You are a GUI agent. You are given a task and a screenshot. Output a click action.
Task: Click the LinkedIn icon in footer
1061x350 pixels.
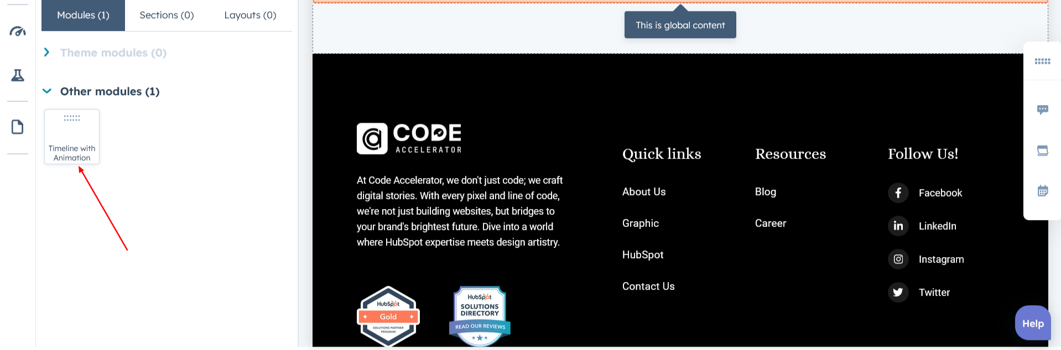898,226
